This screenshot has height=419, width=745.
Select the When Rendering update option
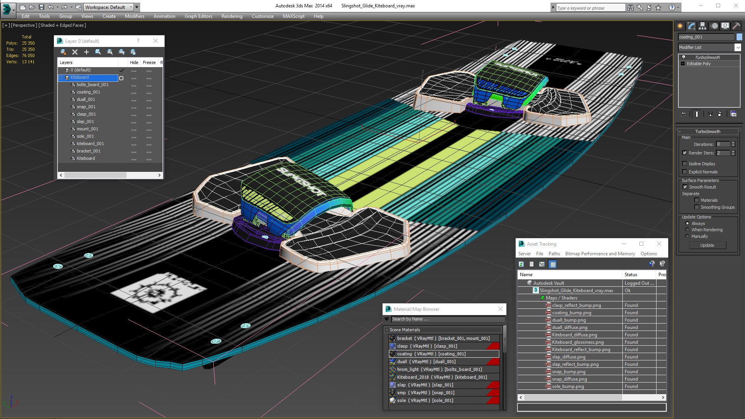687,230
